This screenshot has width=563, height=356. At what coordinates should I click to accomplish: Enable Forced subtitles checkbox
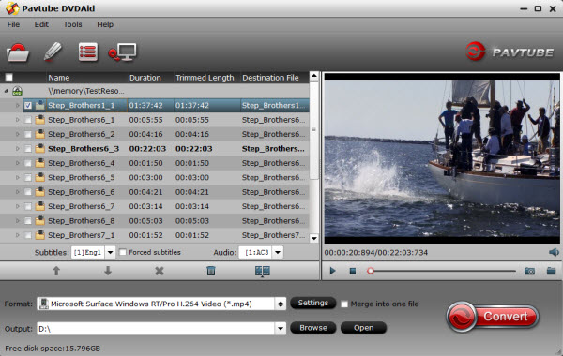[123, 252]
